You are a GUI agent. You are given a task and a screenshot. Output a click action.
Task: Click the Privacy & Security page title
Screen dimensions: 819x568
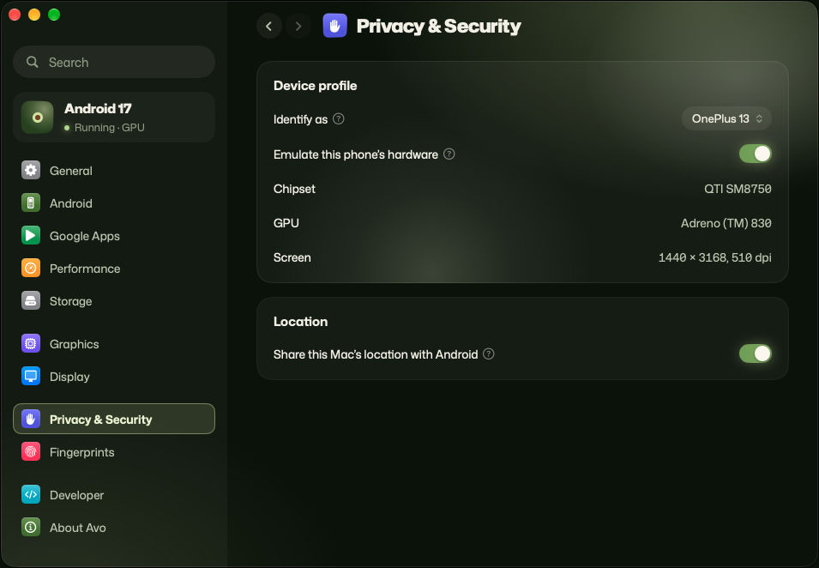438,26
